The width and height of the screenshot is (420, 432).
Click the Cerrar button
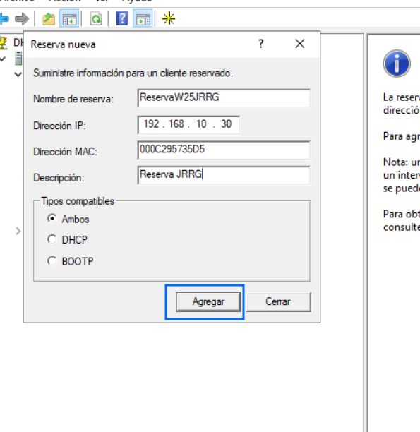click(x=278, y=301)
